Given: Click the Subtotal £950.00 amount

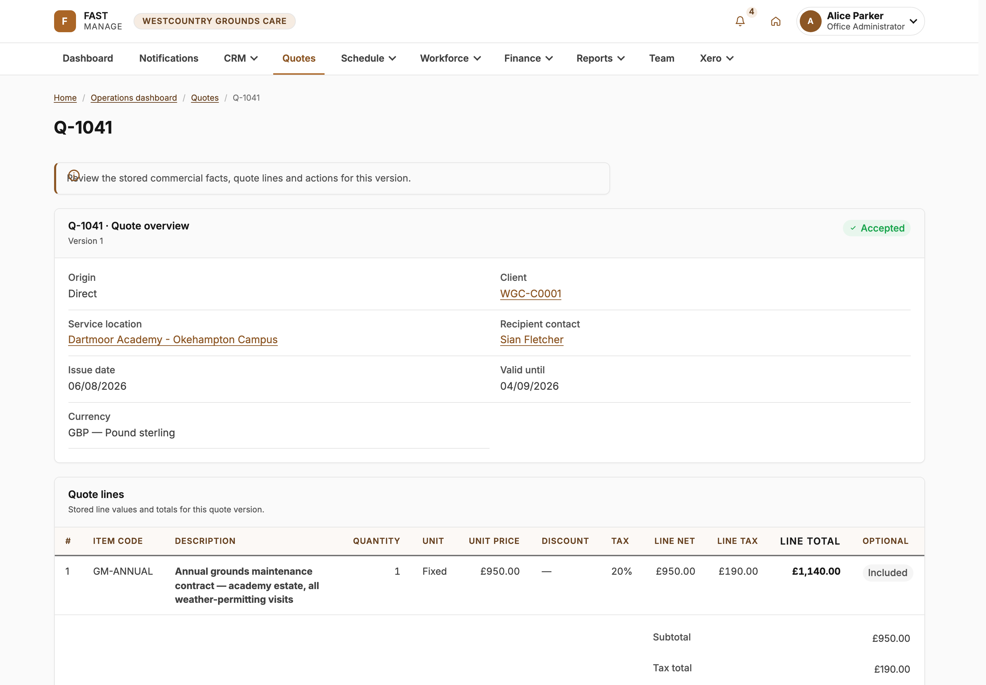Looking at the screenshot, I should click(891, 639).
